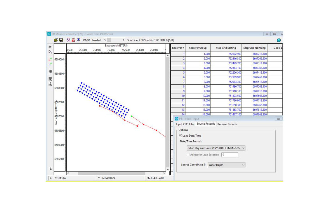The width and height of the screenshot is (330, 213).
Task: Click the pink crosshatch pattern toolbar icon
Action: 68,40
